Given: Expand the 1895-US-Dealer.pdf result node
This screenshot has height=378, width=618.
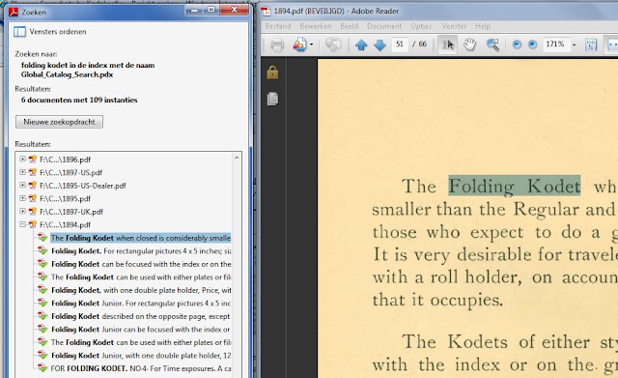Looking at the screenshot, I should (22, 185).
